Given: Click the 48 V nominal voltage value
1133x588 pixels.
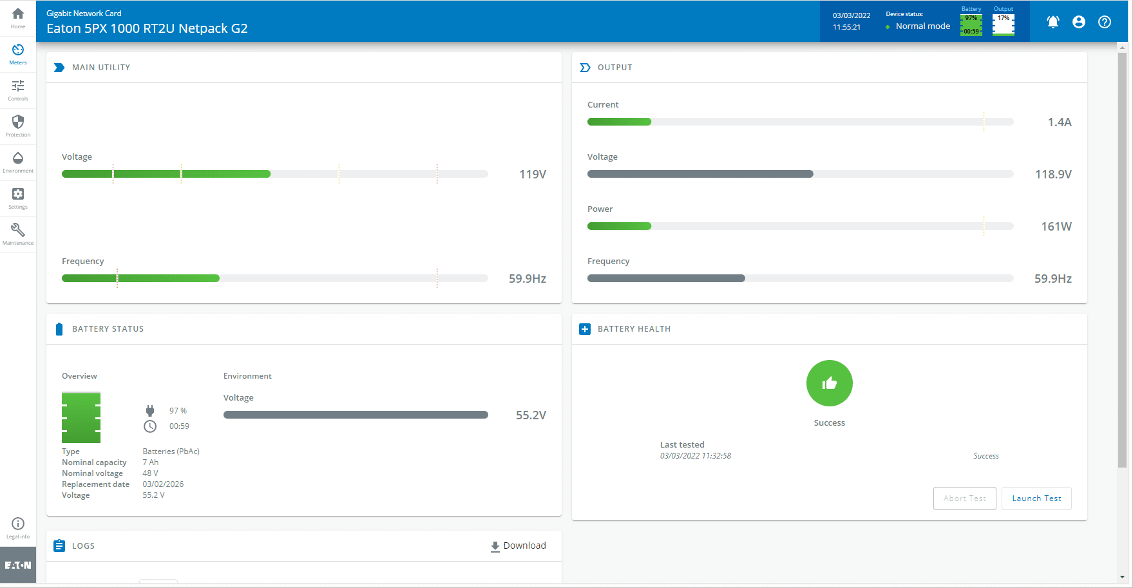Looking at the screenshot, I should coord(150,473).
